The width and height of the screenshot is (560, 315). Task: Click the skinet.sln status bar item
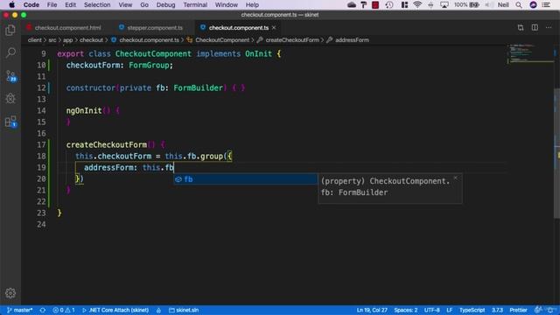[184, 310]
